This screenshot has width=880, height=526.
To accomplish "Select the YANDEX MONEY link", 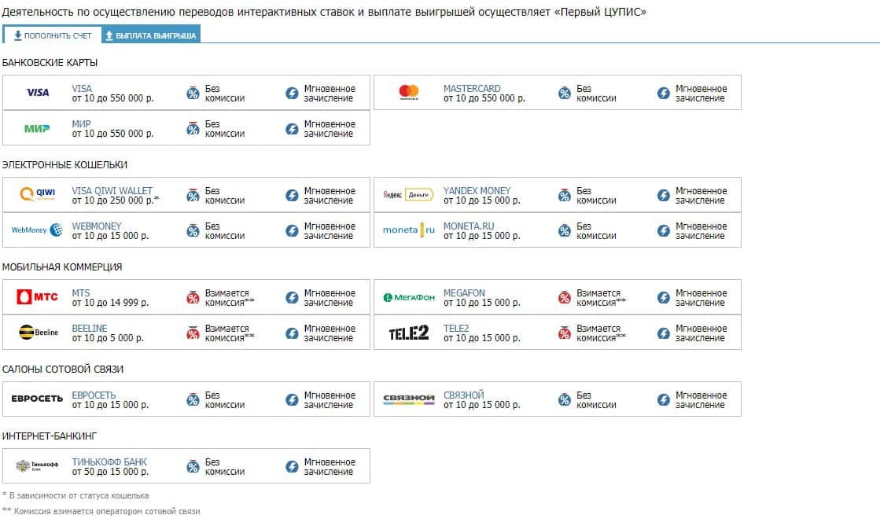I will tap(477, 190).
